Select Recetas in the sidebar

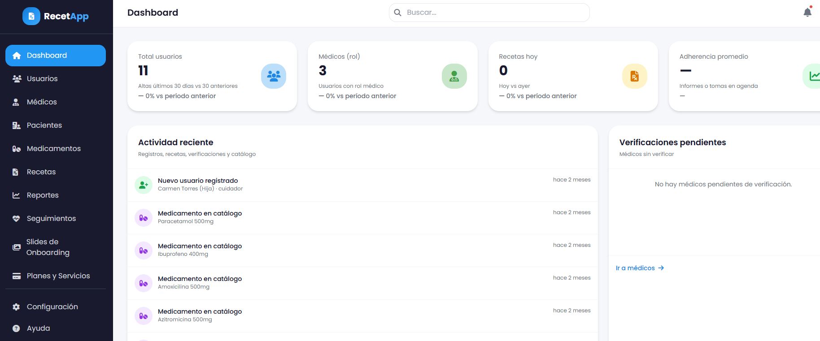[x=56, y=172]
